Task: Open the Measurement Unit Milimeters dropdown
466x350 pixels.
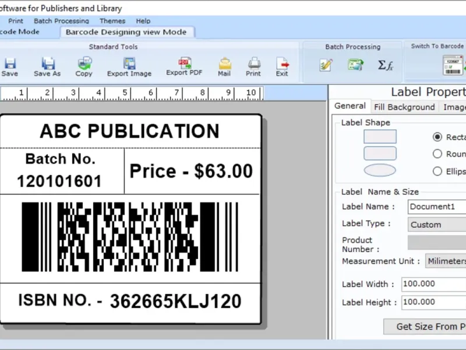Action: 446,261
